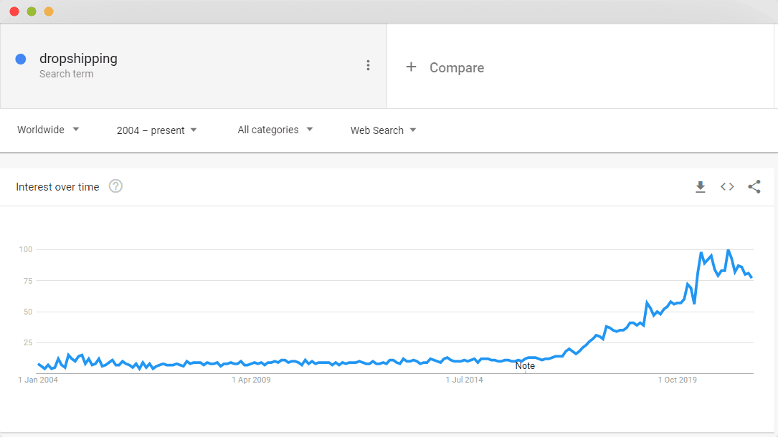Viewport: 778px width, 437px height.
Task: Click the peak point at 100 on the chart
Action: [x=729, y=250]
